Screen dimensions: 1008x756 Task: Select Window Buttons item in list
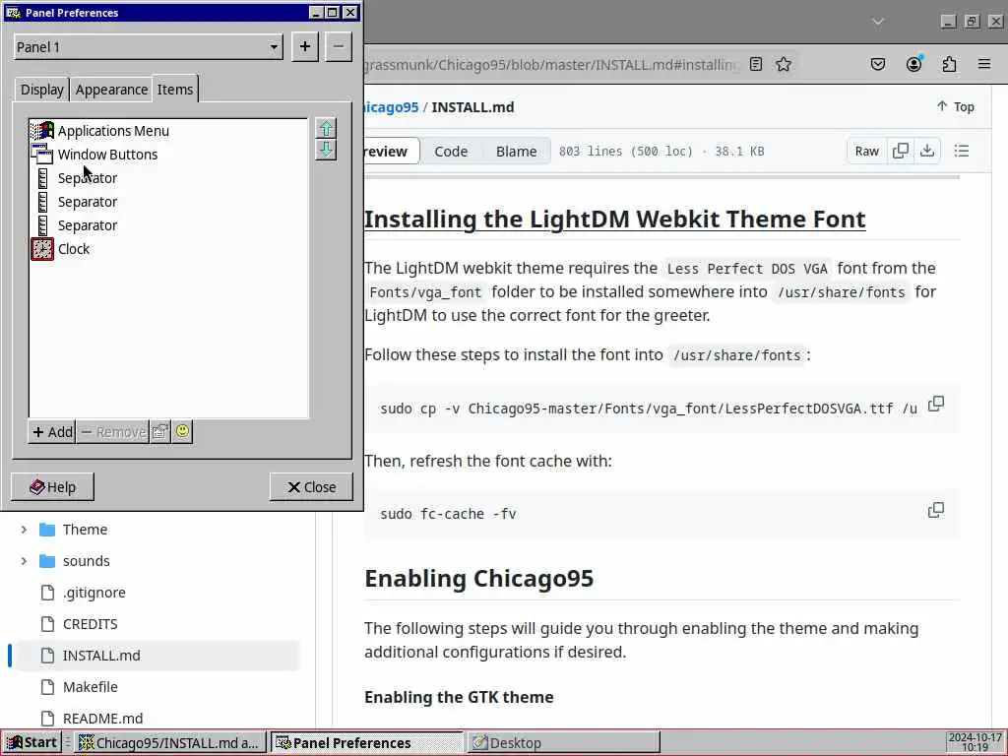point(168,155)
